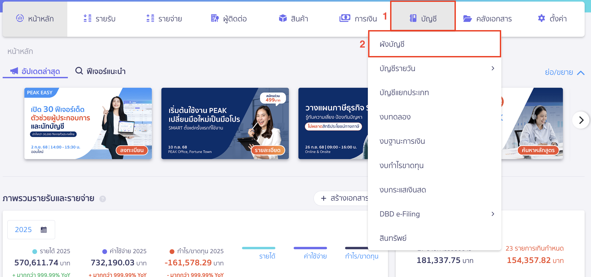The width and height of the screenshot is (591, 277).
Task: Choose สินทรัพย์ menu entry
Action: coord(435,238)
